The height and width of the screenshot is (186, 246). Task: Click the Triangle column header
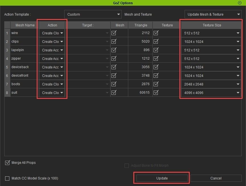tap(140, 25)
